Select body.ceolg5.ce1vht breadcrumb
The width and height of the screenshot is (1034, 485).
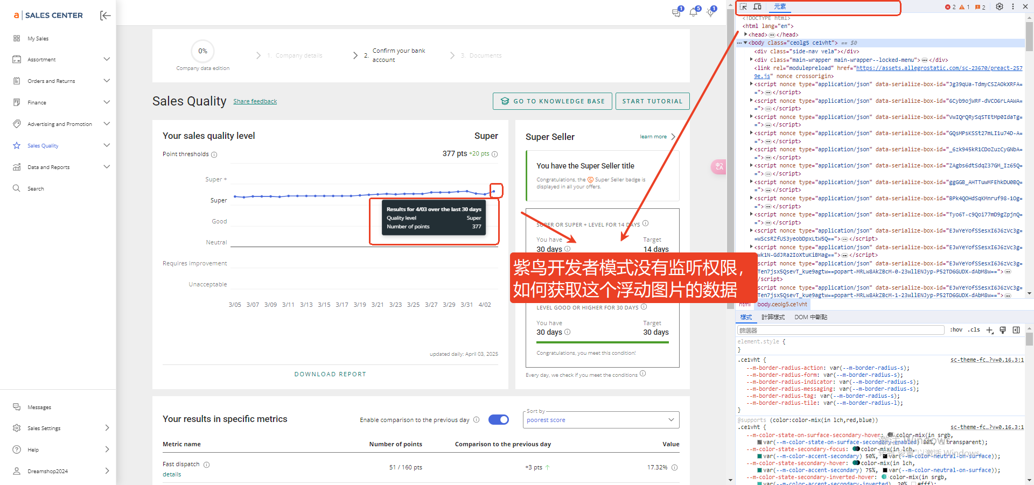coord(782,305)
